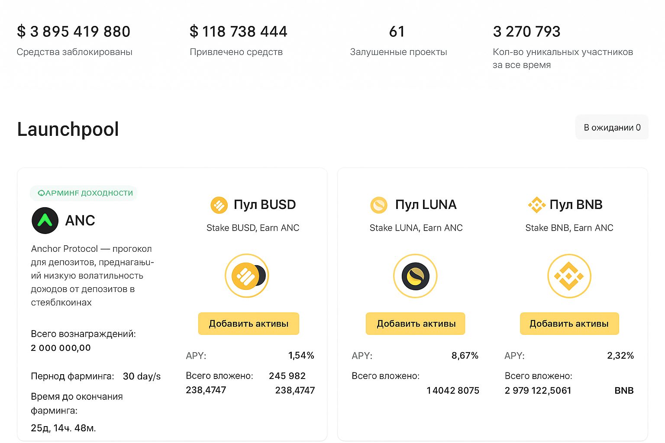Select the Пул BUSD heading

coord(264,205)
